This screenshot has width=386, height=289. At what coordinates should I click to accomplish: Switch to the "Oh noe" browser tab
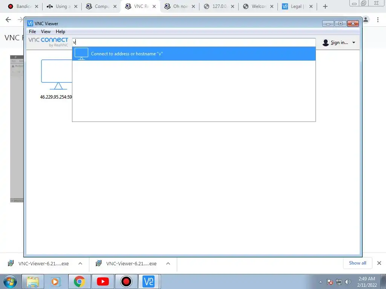pos(177,6)
